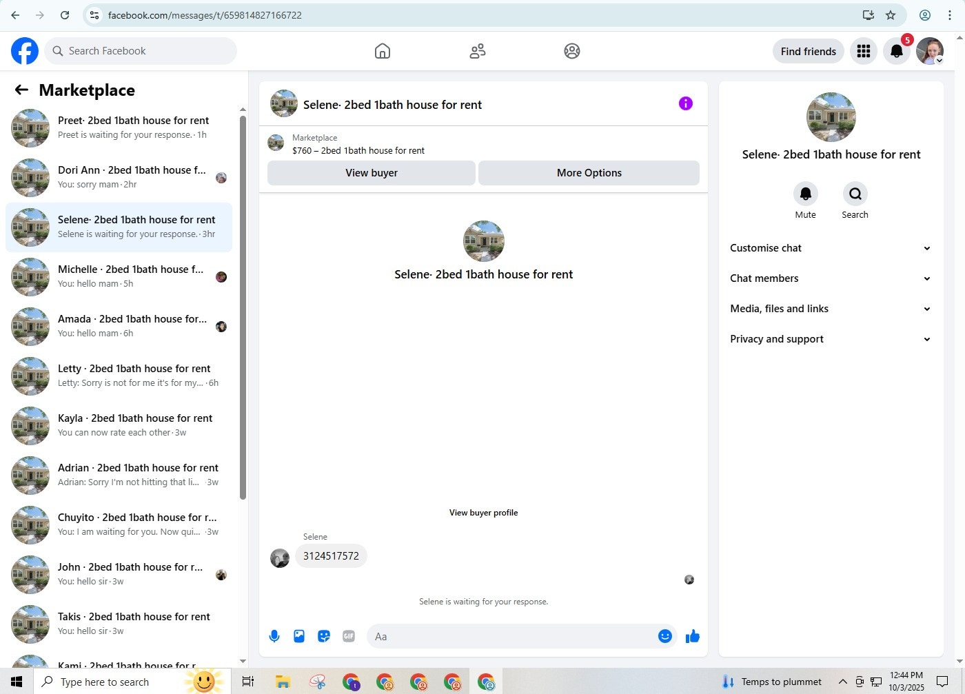Open Michelle house for rent conversation

[x=119, y=277]
